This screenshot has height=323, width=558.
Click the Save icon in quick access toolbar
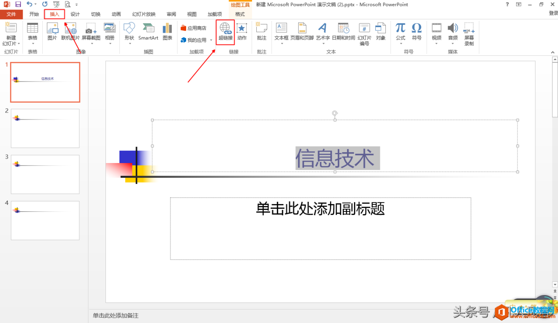[18, 4]
